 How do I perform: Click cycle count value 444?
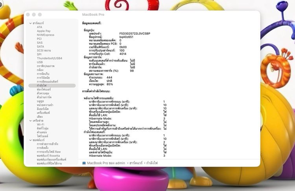click(109, 77)
